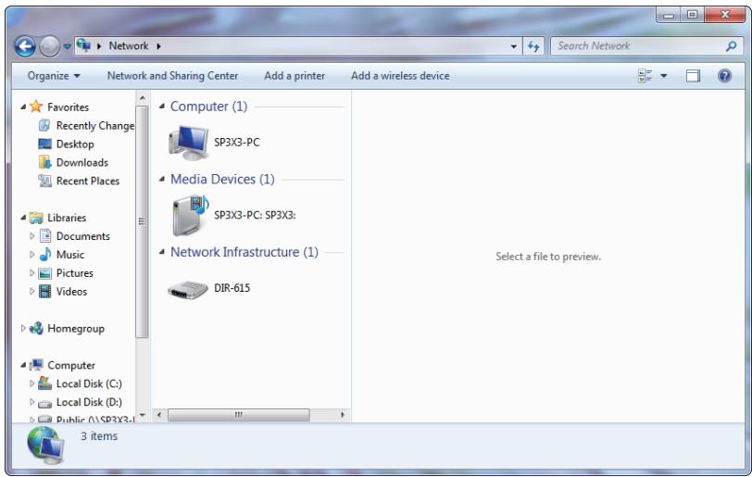The image size is (752, 477).
Task: Click the Local Disk (C:) drive icon
Action: [44, 383]
